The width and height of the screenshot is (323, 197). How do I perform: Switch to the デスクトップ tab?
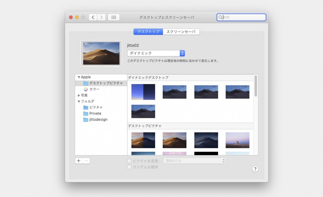point(148,32)
